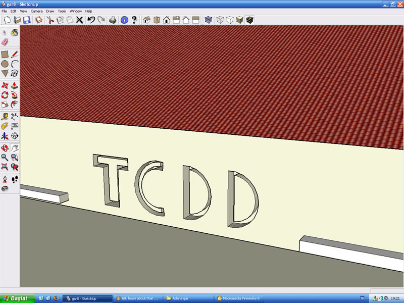The height and width of the screenshot is (303, 404).
Task: Select the Scale tool
Action: [5, 105]
